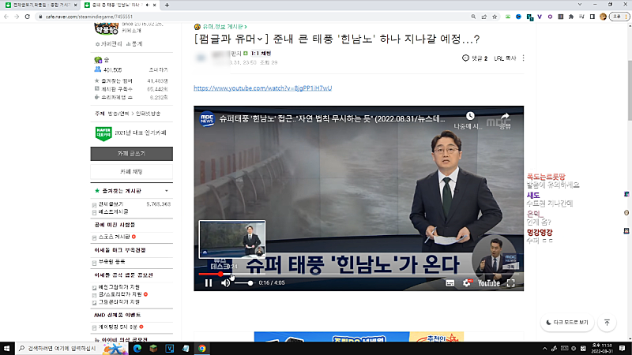This screenshot has width=632, height=355.
Task: Pause the YouTube video
Action: point(209,282)
